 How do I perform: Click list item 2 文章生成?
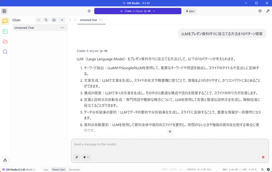(x=170, y=83)
